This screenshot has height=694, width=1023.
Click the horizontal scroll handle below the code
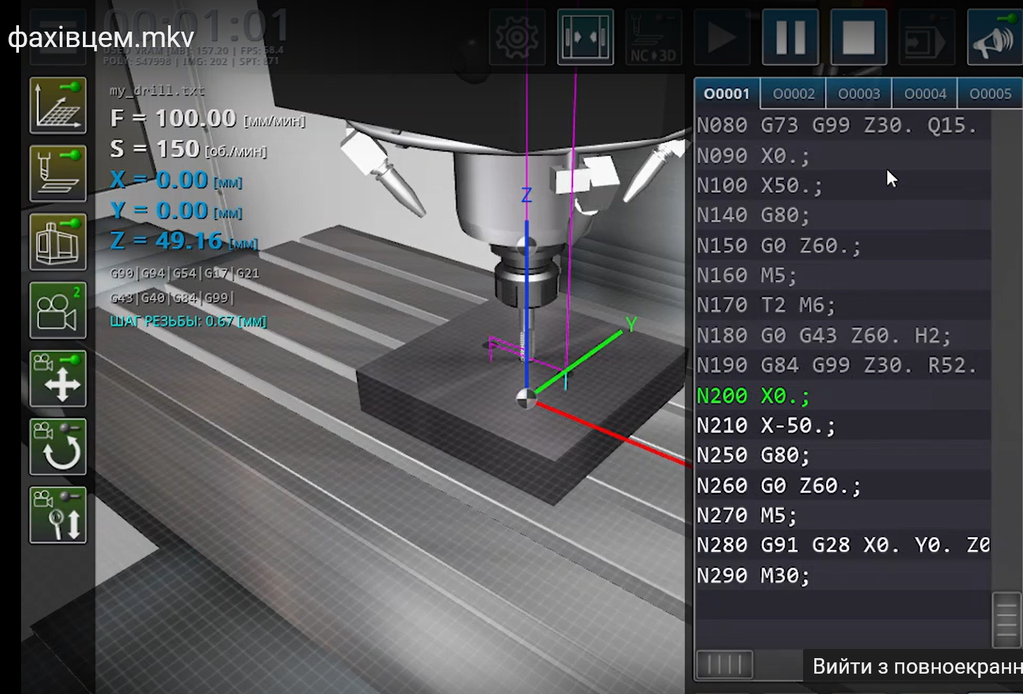(x=724, y=664)
